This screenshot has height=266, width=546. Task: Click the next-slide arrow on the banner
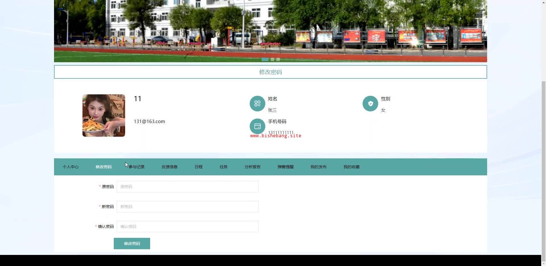tap(477, 5)
